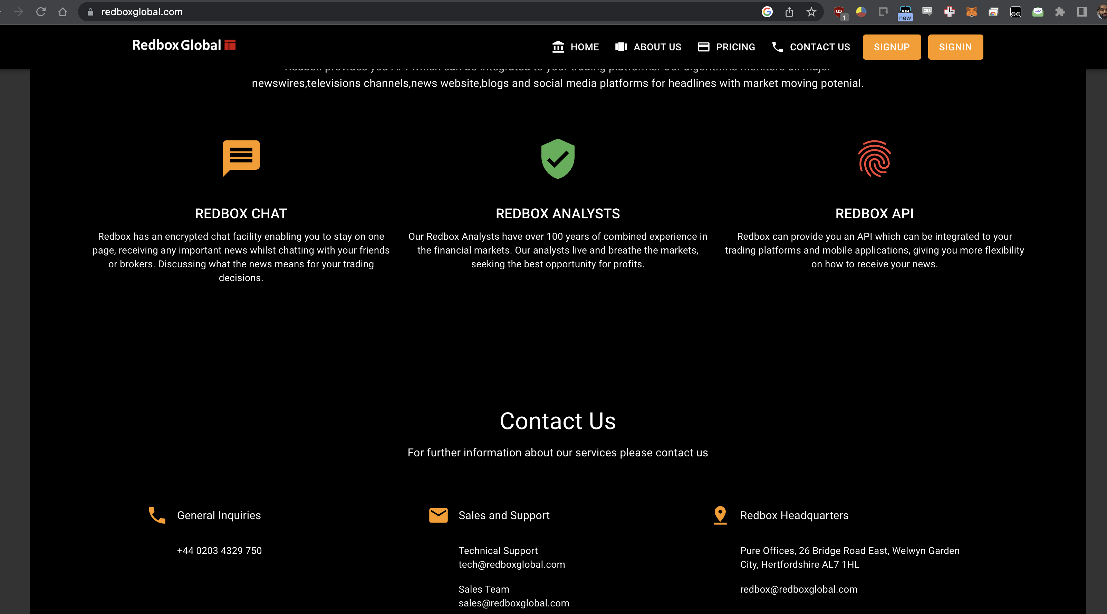The width and height of the screenshot is (1107, 614).
Task: Click the padlock site info icon
Action: (x=90, y=12)
